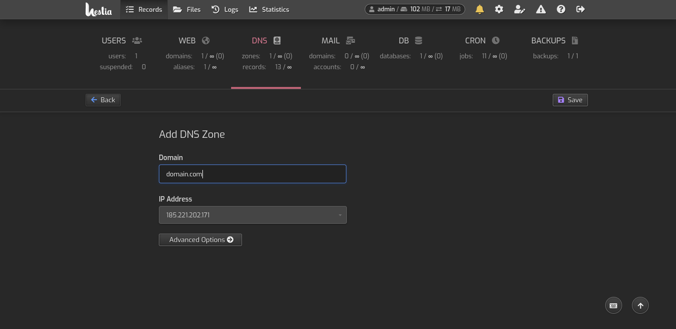This screenshot has height=329, width=676.
Task: Click the WEB globe icon
Action: coord(206,41)
